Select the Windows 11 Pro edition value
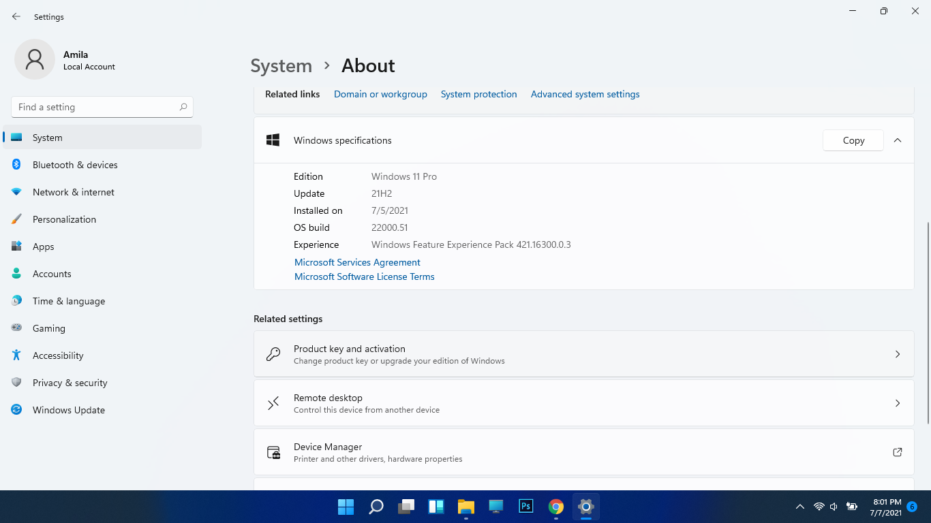931x523 pixels. (404, 176)
